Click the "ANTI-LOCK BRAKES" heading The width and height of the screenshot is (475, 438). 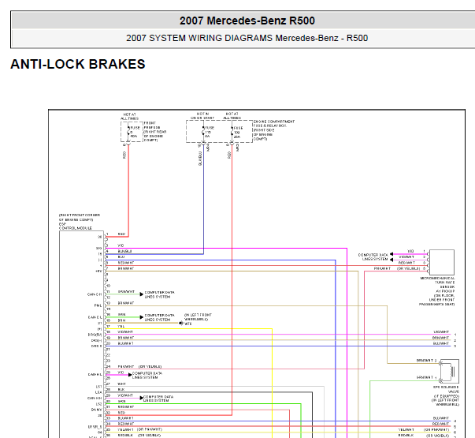pos(78,64)
